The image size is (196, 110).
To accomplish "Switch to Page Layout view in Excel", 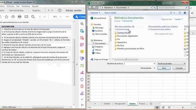I will [163, 107].
